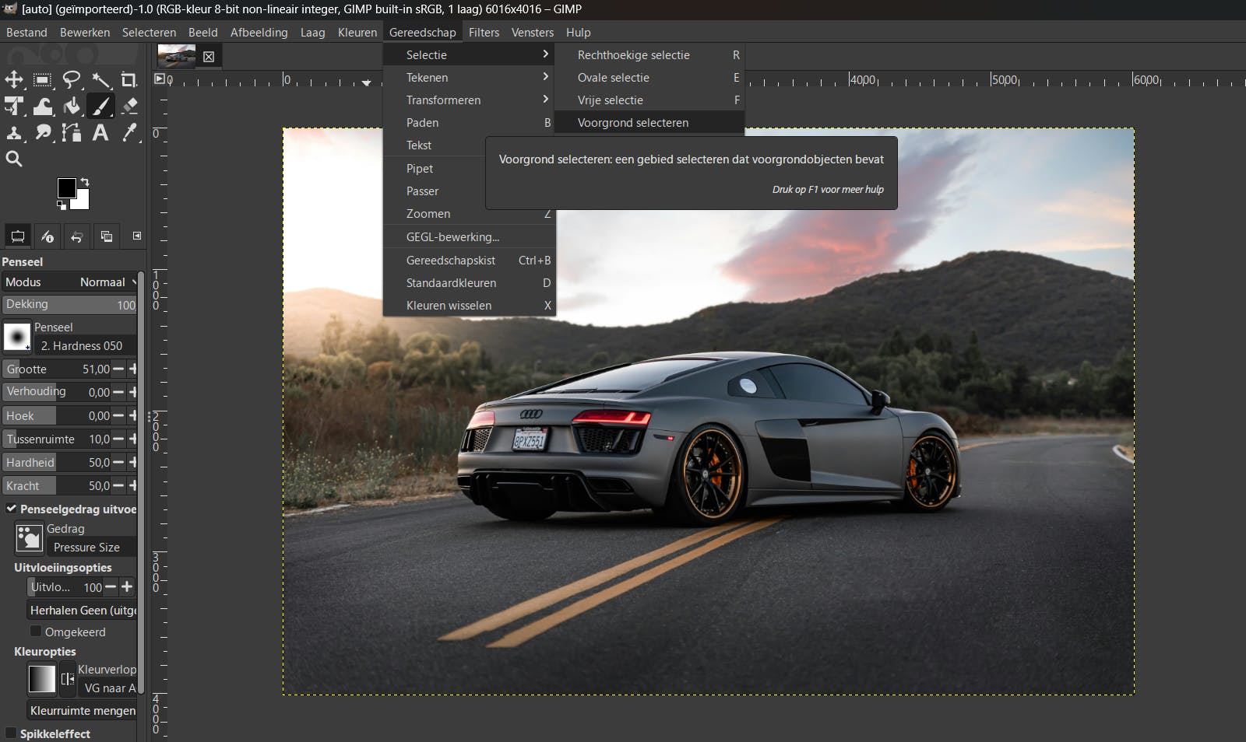Click the Zoom magnifier tool

pyautogui.click(x=14, y=159)
